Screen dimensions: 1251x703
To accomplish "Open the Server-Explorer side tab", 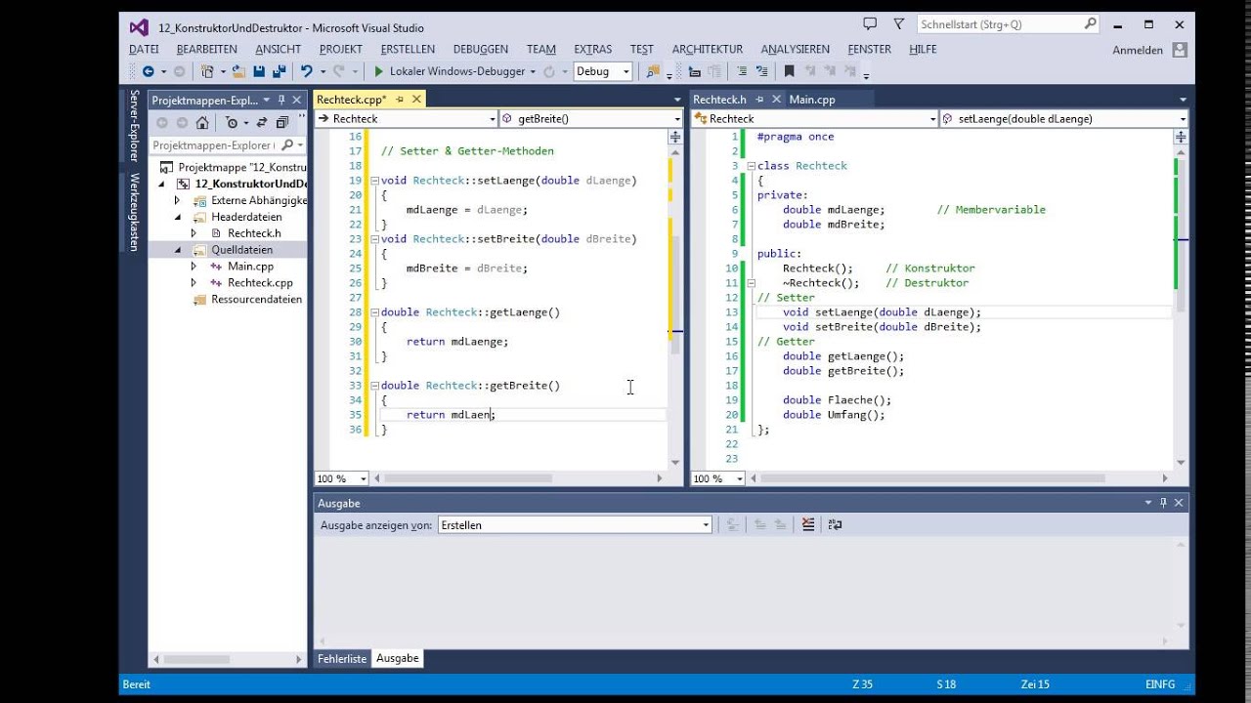I will click(135, 126).
